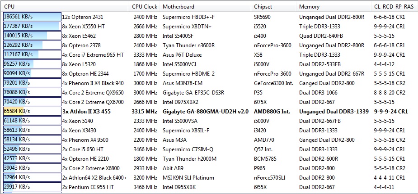Select the 4x Phenom II X4 Black 940 row

tap(93, 83)
